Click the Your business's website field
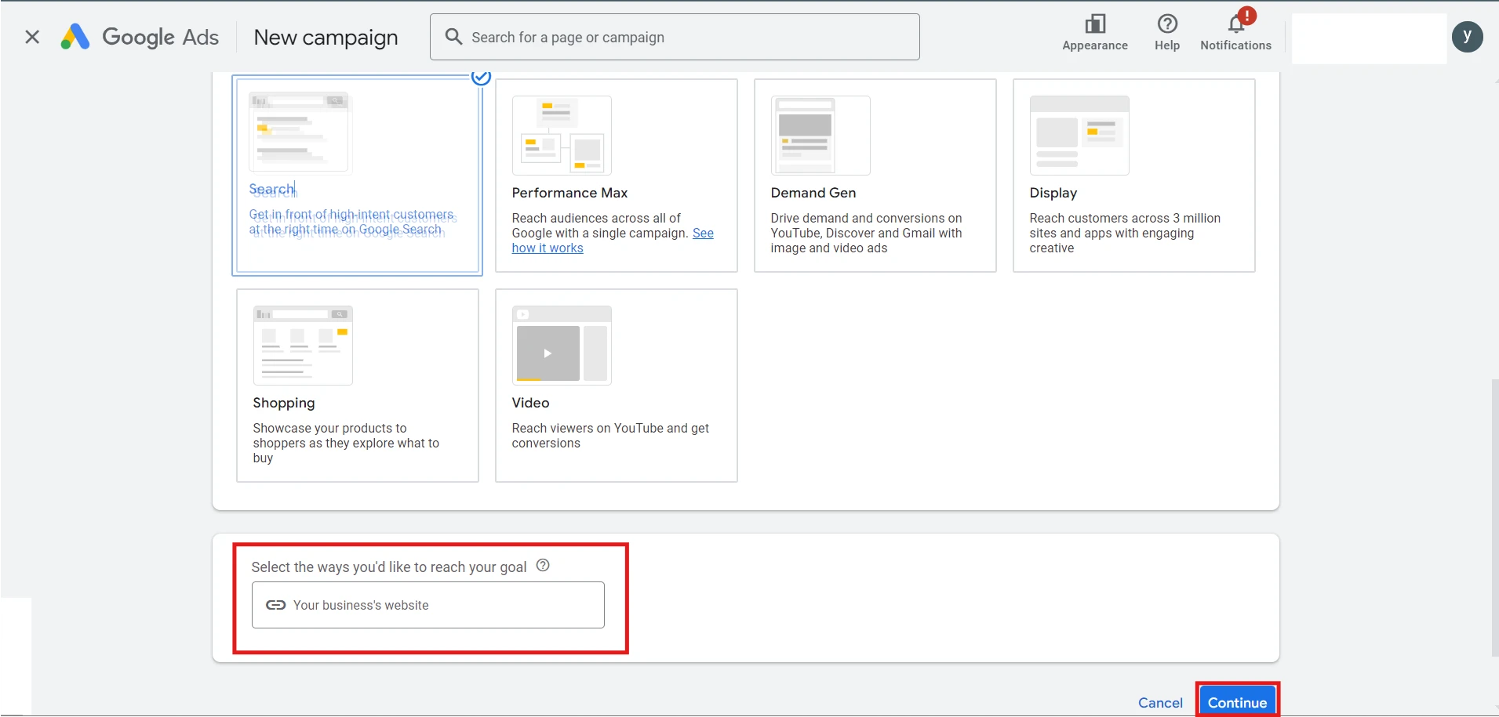Image resolution: width=1499 pixels, height=717 pixels. (428, 605)
